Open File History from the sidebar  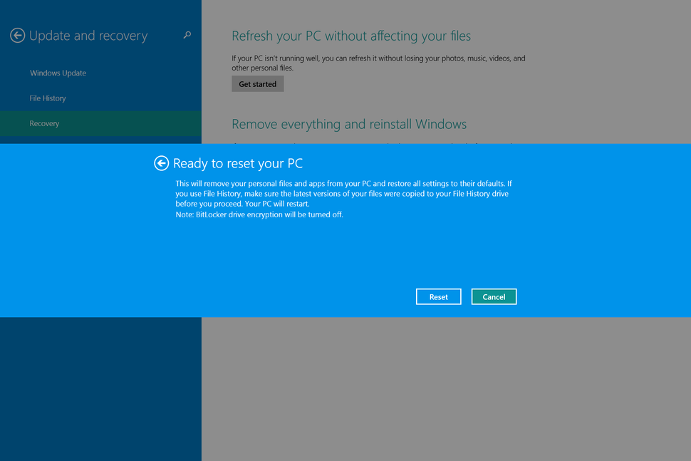[48, 98]
